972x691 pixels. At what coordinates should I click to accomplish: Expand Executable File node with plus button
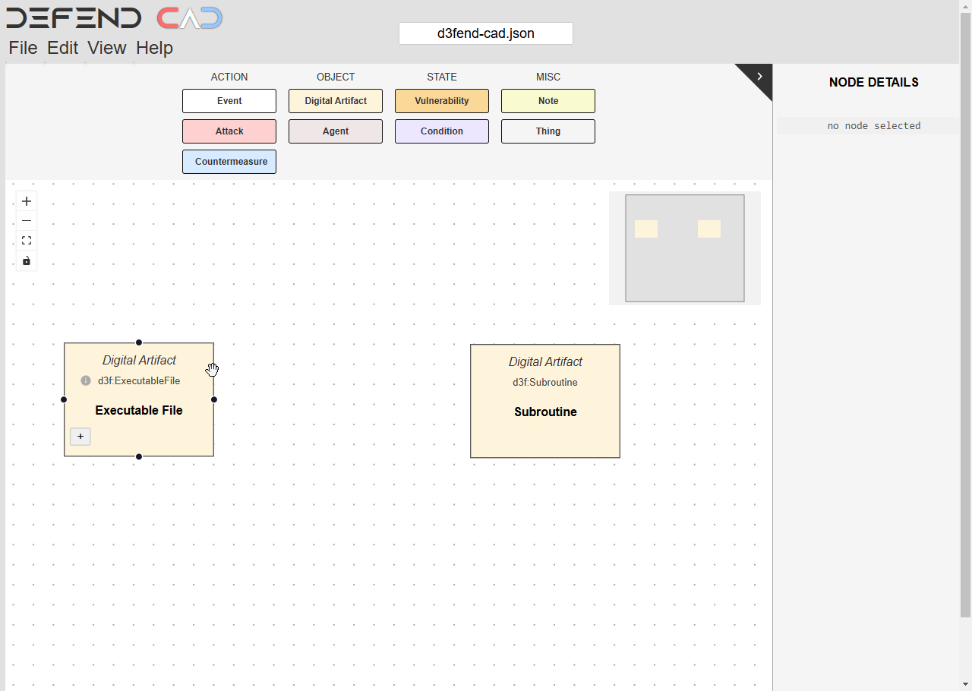(80, 436)
